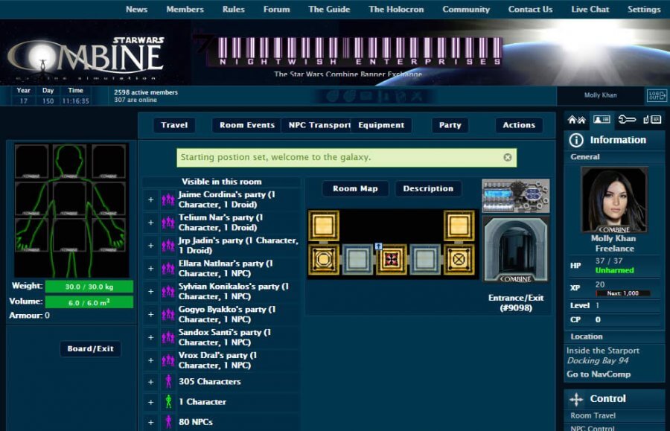
Task: Expand Jrp Jadin's party row
Action: click(151, 246)
